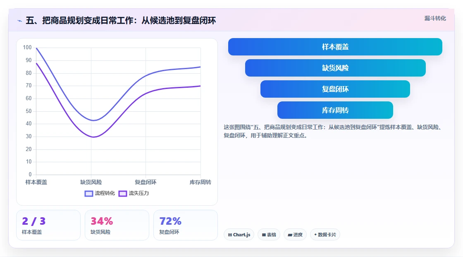The width and height of the screenshot is (463, 257).
Task: Click the Chart.js tag chip
Action: (x=239, y=235)
